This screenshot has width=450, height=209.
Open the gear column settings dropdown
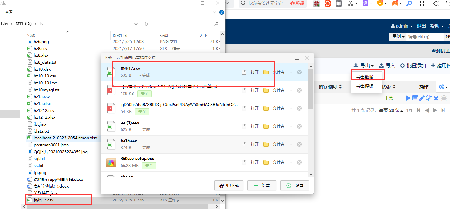click(443, 87)
